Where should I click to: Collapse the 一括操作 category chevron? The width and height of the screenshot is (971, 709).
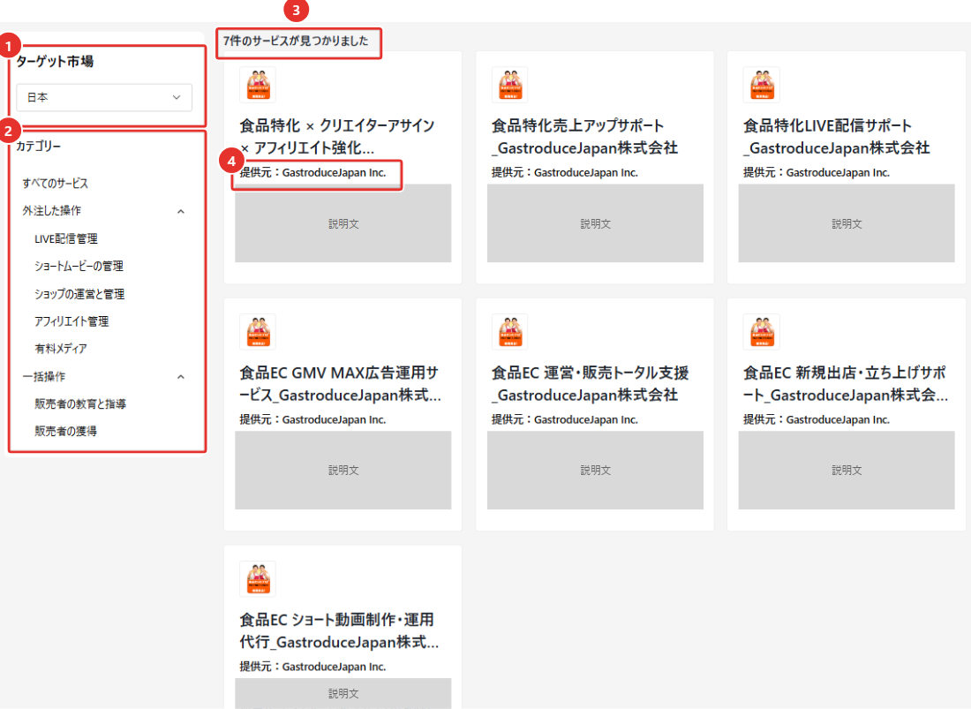(x=181, y=377)
